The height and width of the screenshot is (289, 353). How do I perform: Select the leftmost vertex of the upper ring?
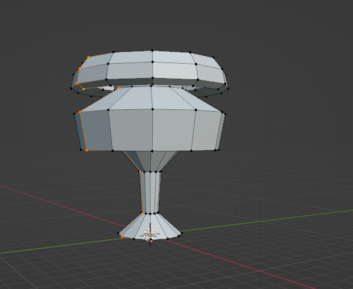pos(71,88)
